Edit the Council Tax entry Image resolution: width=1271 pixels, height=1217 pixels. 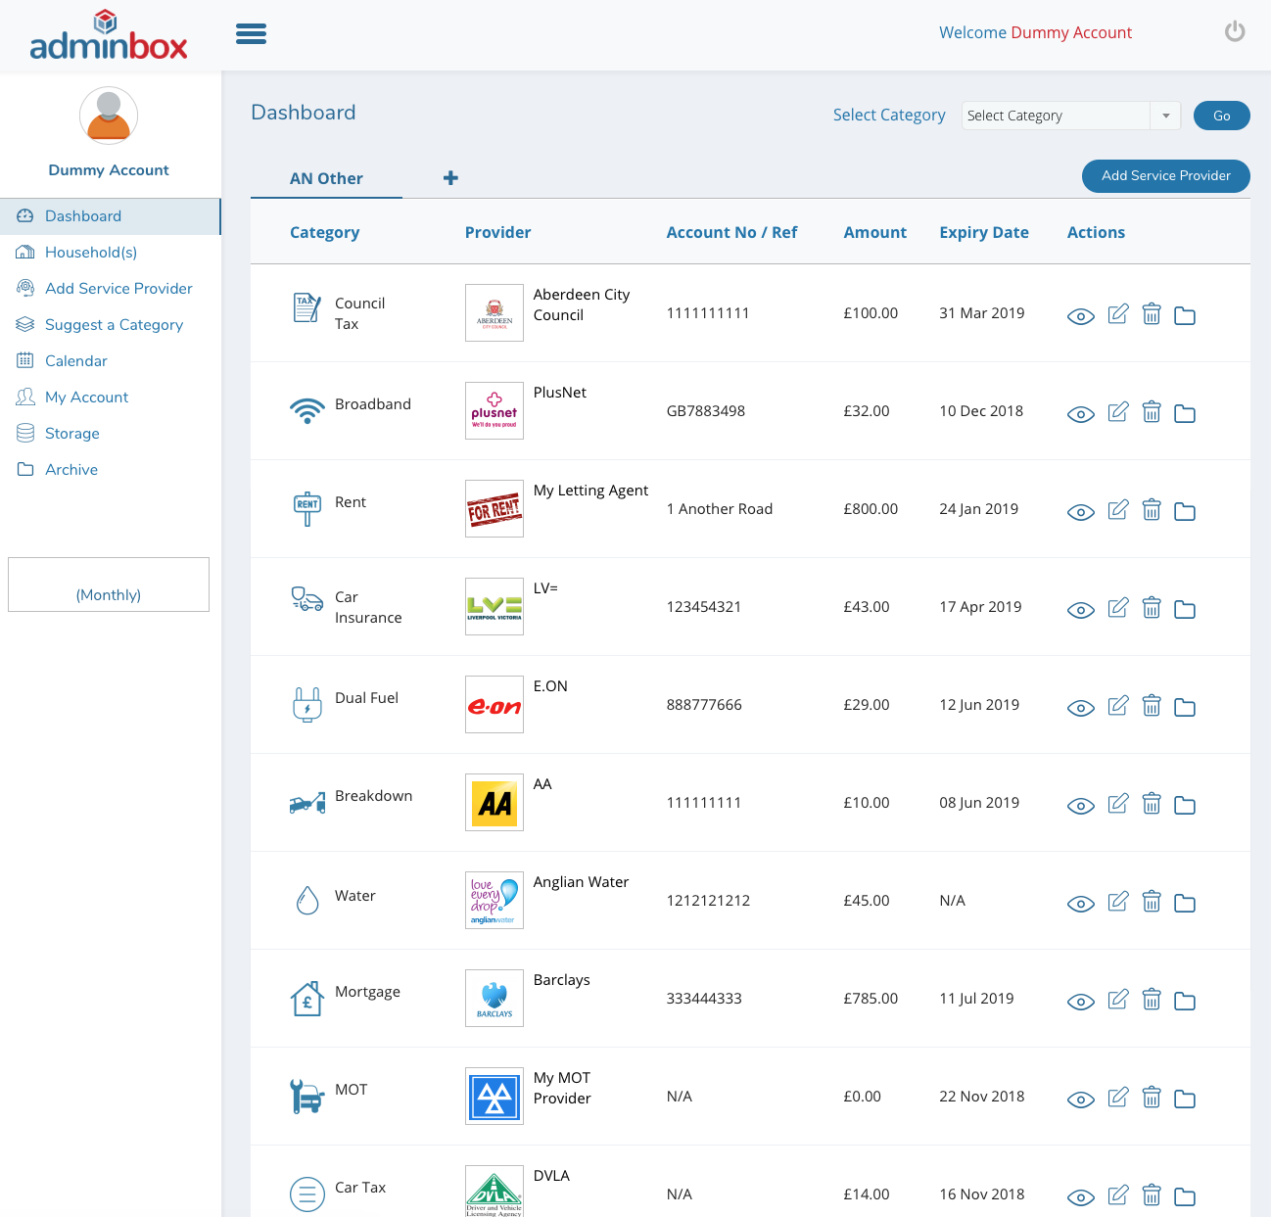click(1118, 314)
